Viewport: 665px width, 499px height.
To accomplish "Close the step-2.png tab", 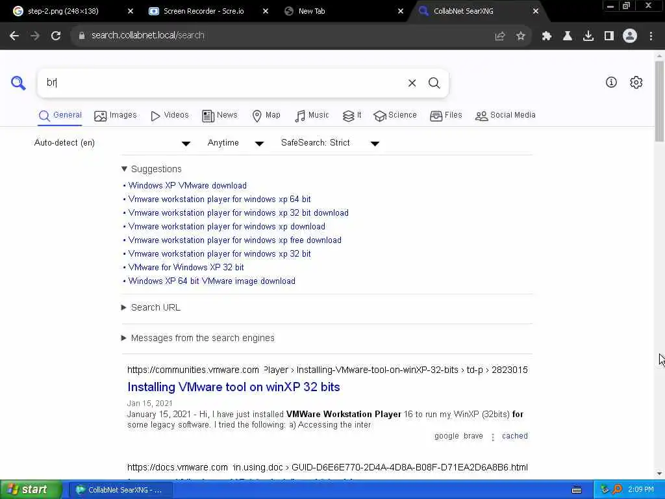I will click(131, 11).
